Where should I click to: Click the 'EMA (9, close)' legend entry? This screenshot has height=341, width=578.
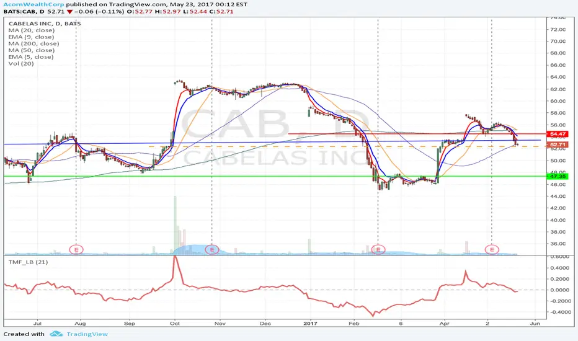coord(31,37)
